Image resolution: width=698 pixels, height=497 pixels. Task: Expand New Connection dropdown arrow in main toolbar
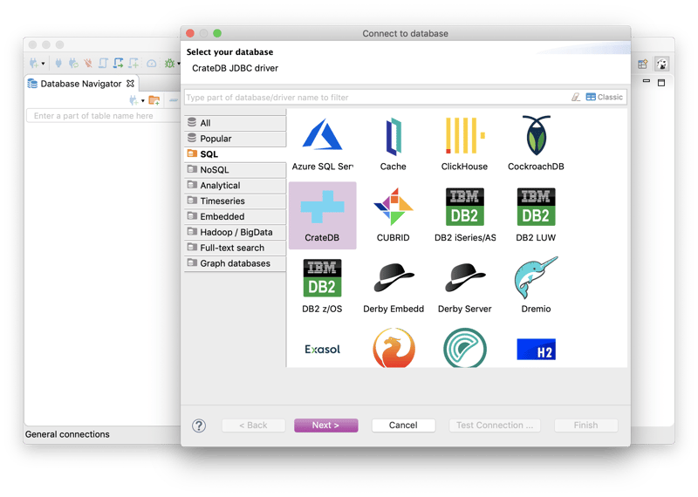tap(43, 64)
